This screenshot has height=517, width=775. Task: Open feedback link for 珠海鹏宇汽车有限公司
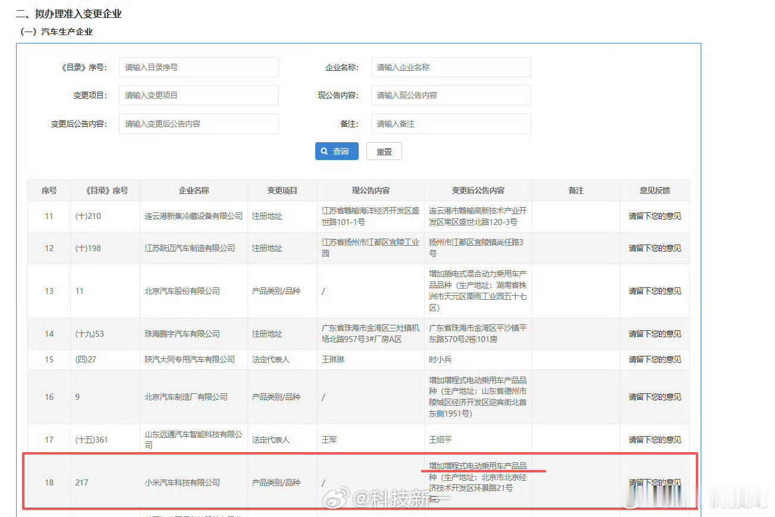(x=655, y=334)
